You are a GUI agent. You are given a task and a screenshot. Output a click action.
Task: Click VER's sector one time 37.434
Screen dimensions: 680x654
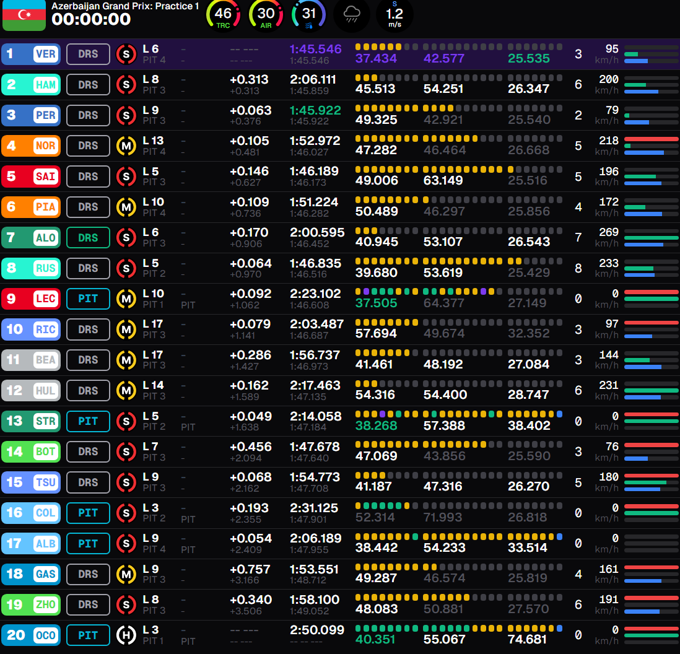click(x=376, y=59)
